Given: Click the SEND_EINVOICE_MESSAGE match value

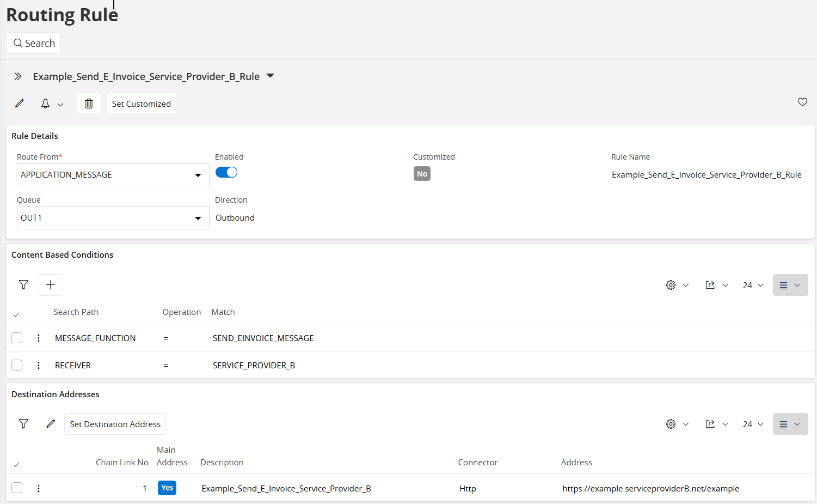Looking at the screenshot, I should pos(263,338).
